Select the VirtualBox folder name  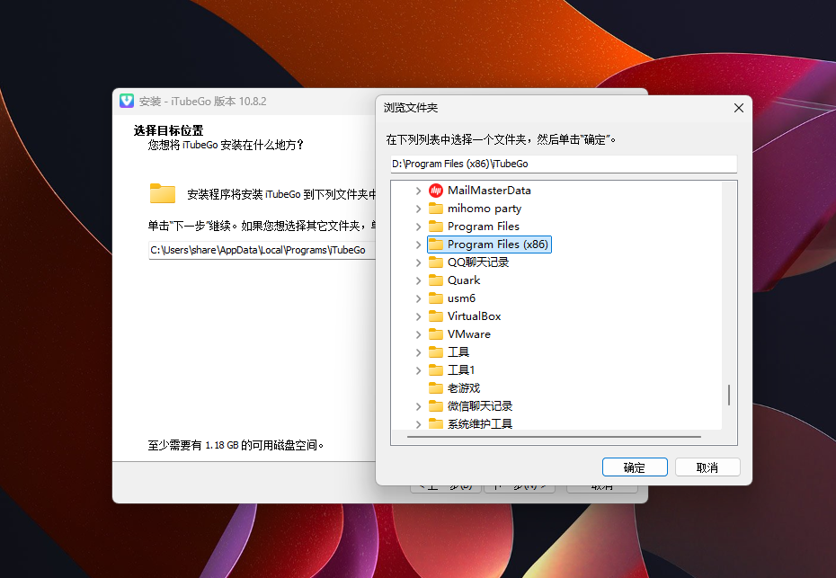474,316
